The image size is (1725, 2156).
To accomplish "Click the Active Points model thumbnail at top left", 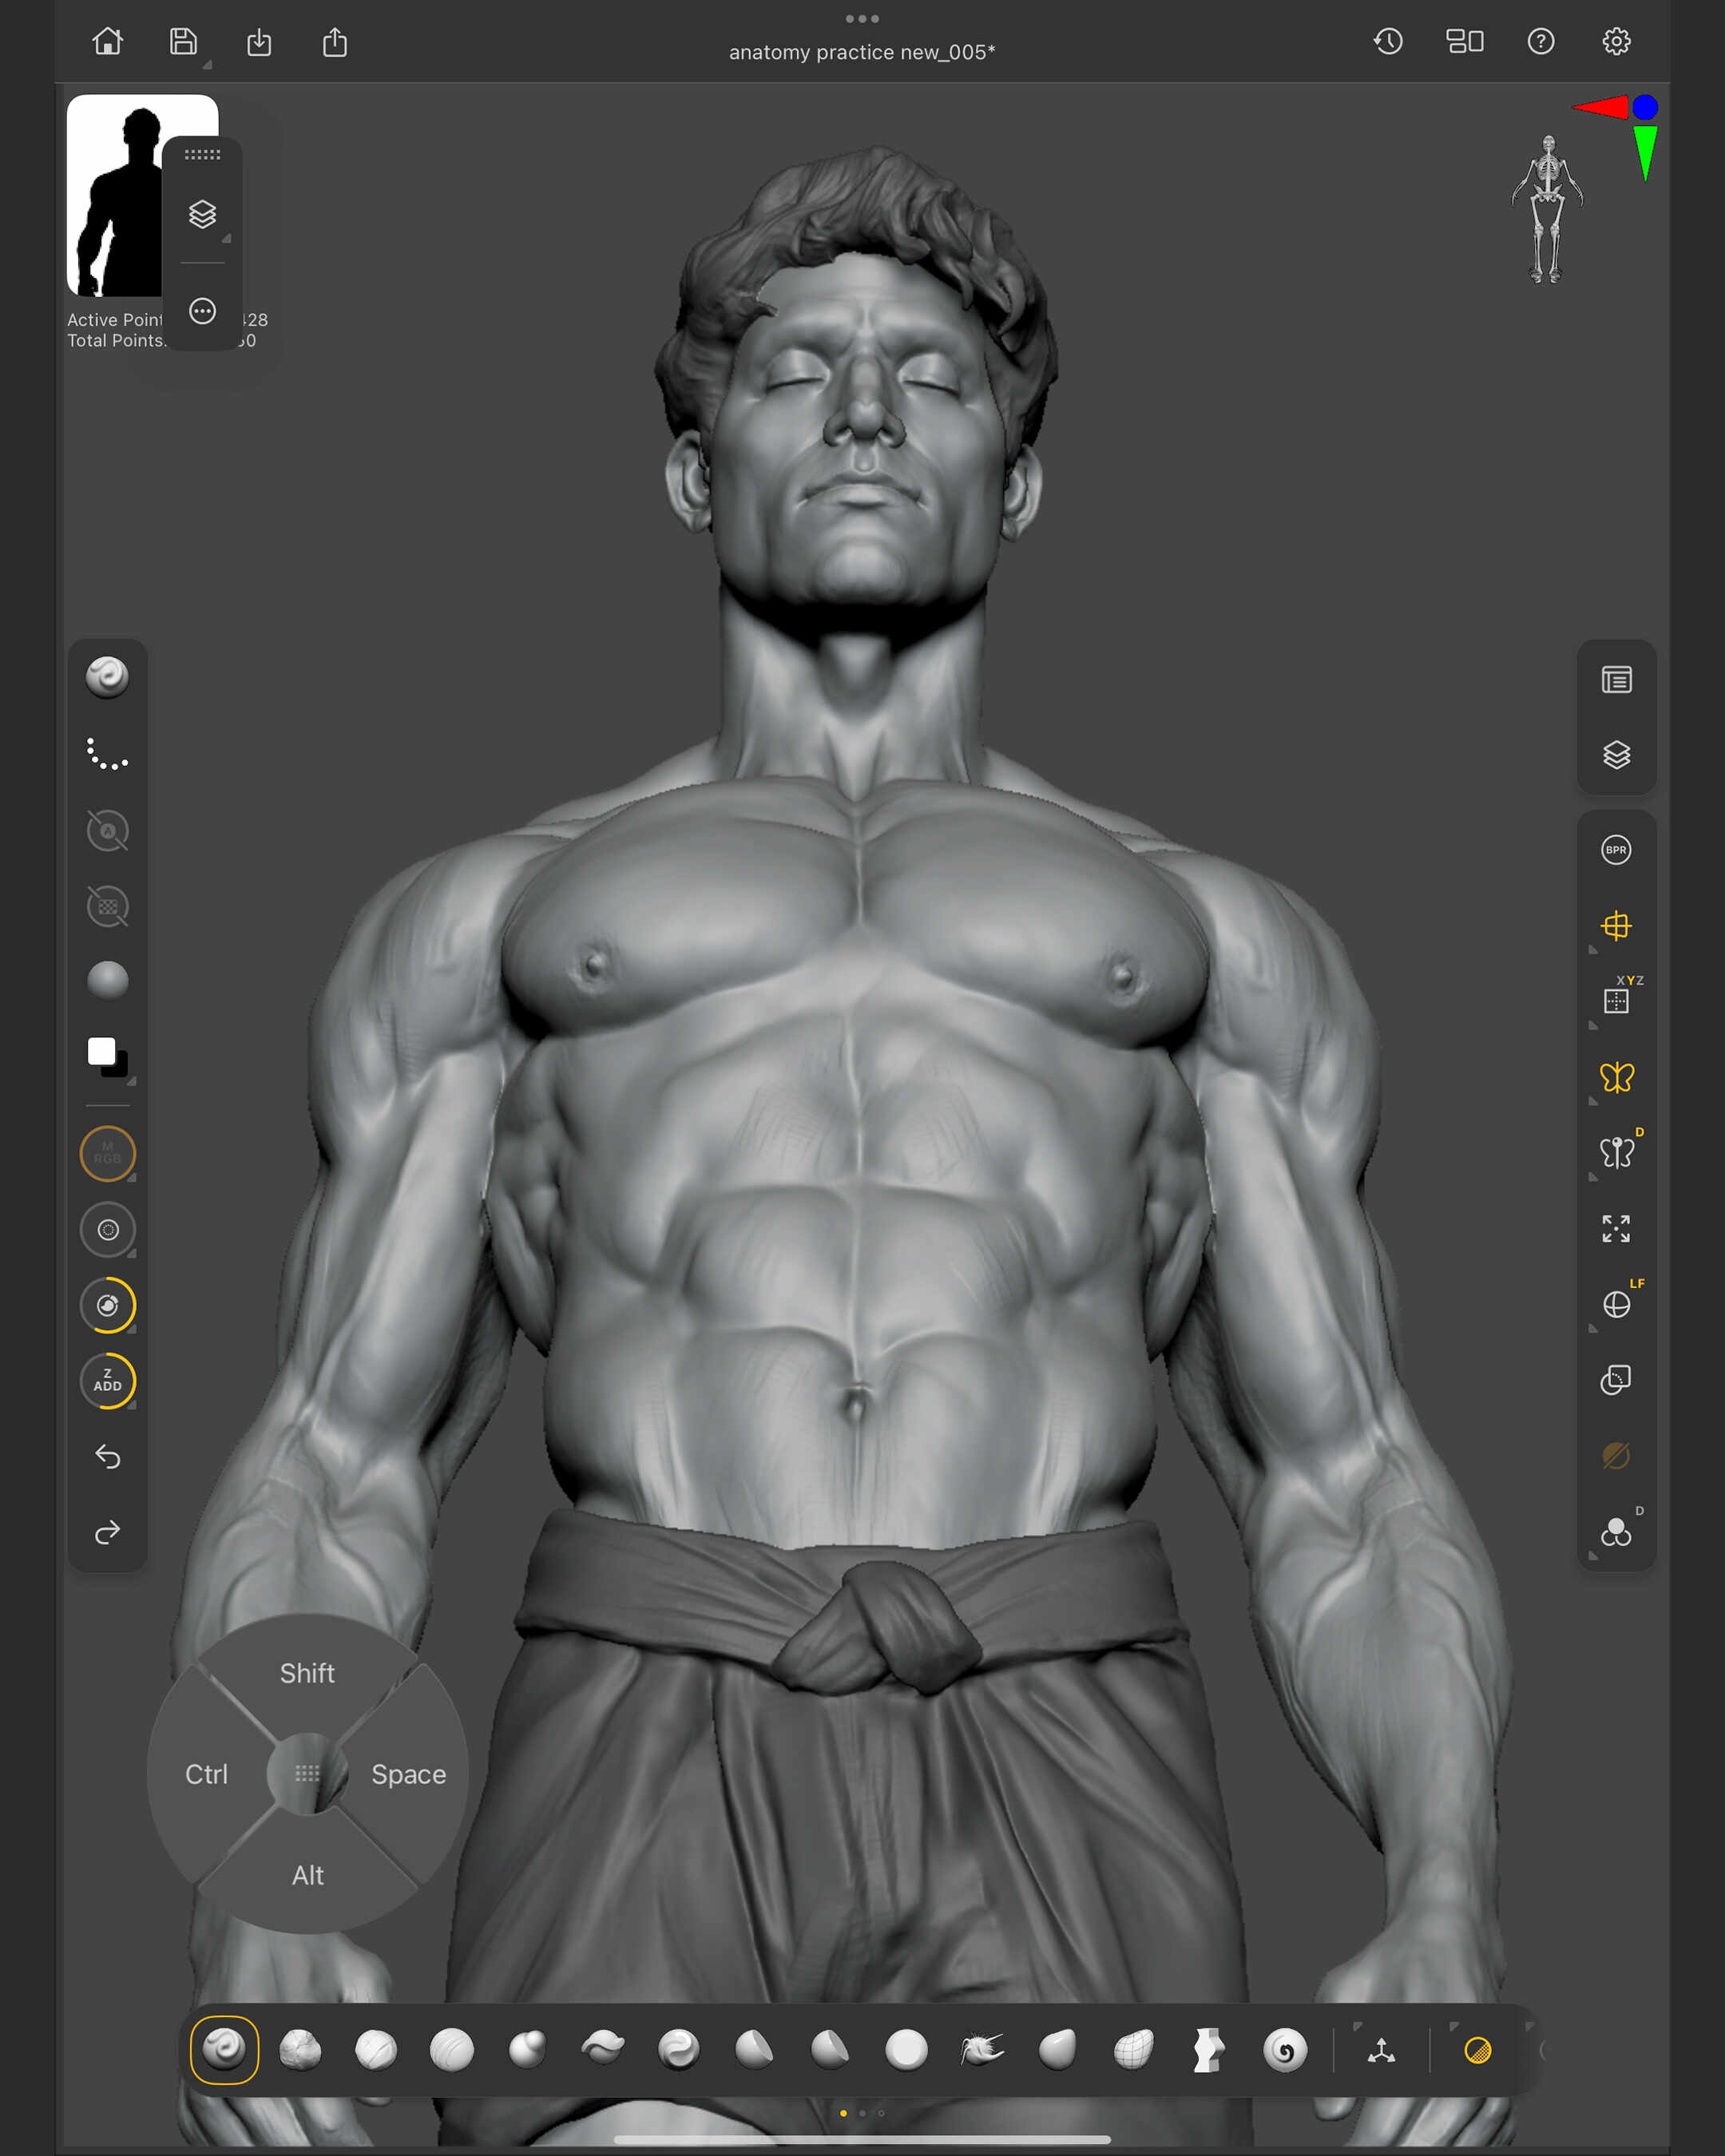I will (118, 190).
